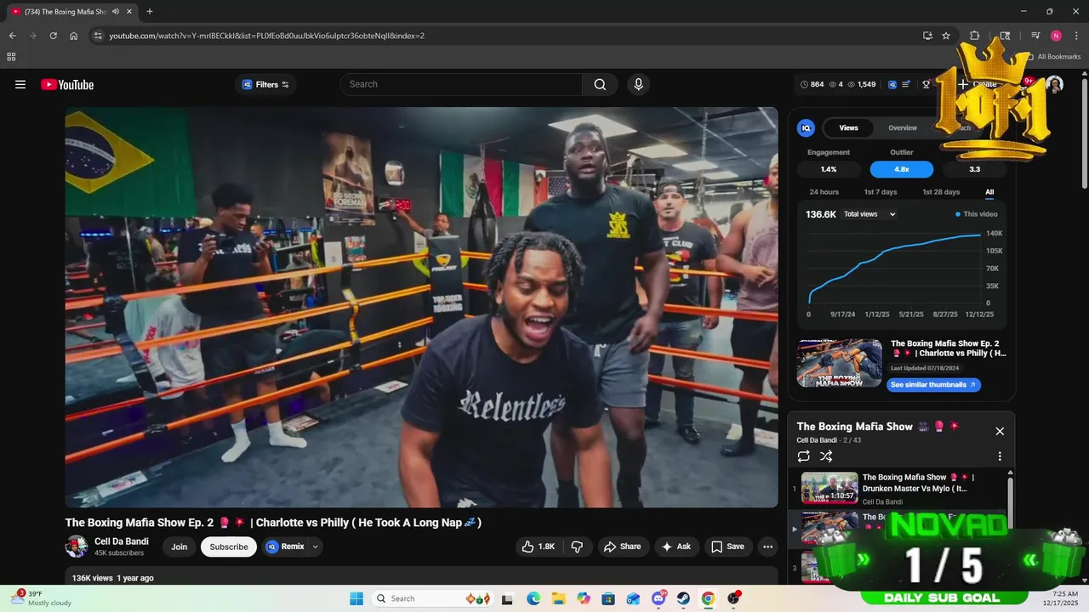Open Drunken Master Vs Mylo playlist thumbnail

830,488
